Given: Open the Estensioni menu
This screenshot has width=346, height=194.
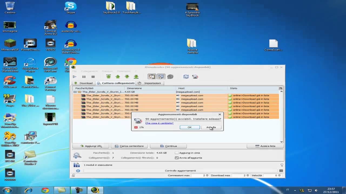Looking at the screenshot, I should (124, 71).
